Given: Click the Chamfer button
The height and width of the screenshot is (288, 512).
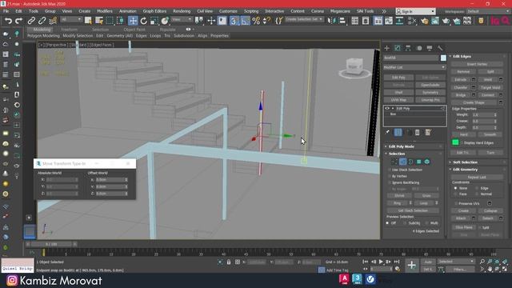Looking at the screenshot, I should click(x=461, y=87).
